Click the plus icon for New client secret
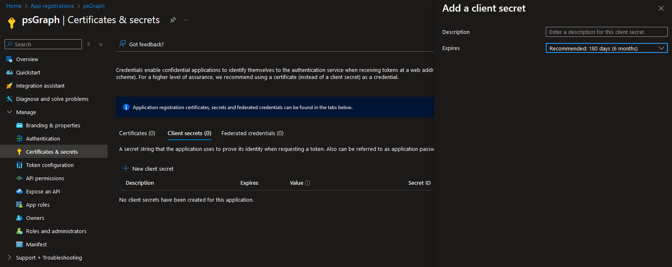This screenshot has height=267, width=672. pyautogui.click(x=126, y=168)
